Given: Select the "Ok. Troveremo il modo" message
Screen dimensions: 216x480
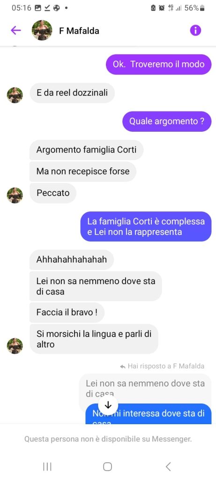Looking at the screenshot, I should [158, 64].
